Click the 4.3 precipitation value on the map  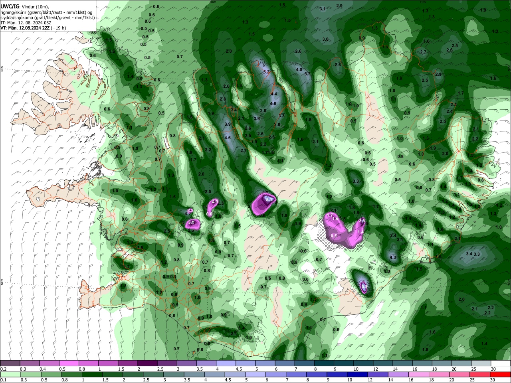point(393,257)
